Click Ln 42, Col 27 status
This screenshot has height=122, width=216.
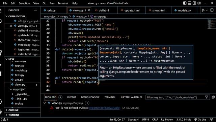coord(117,120)
